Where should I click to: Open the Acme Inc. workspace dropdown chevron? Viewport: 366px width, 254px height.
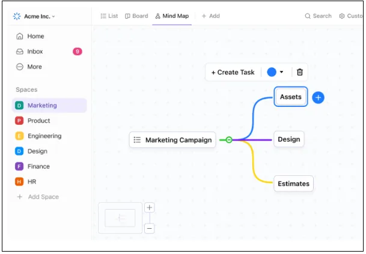tap(53, 17)
